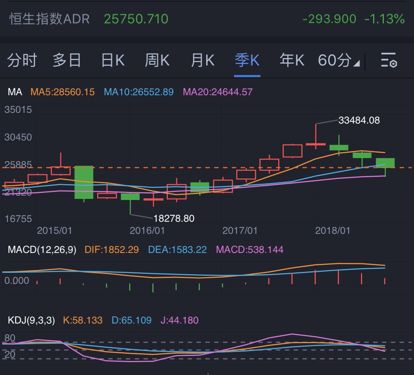Switch to the 分时 tab
This screenshot has height=375, width=414.
pos(22,60)
